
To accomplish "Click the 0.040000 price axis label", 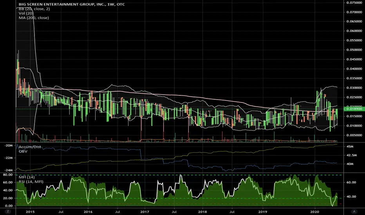I will (x=354, y=69).
